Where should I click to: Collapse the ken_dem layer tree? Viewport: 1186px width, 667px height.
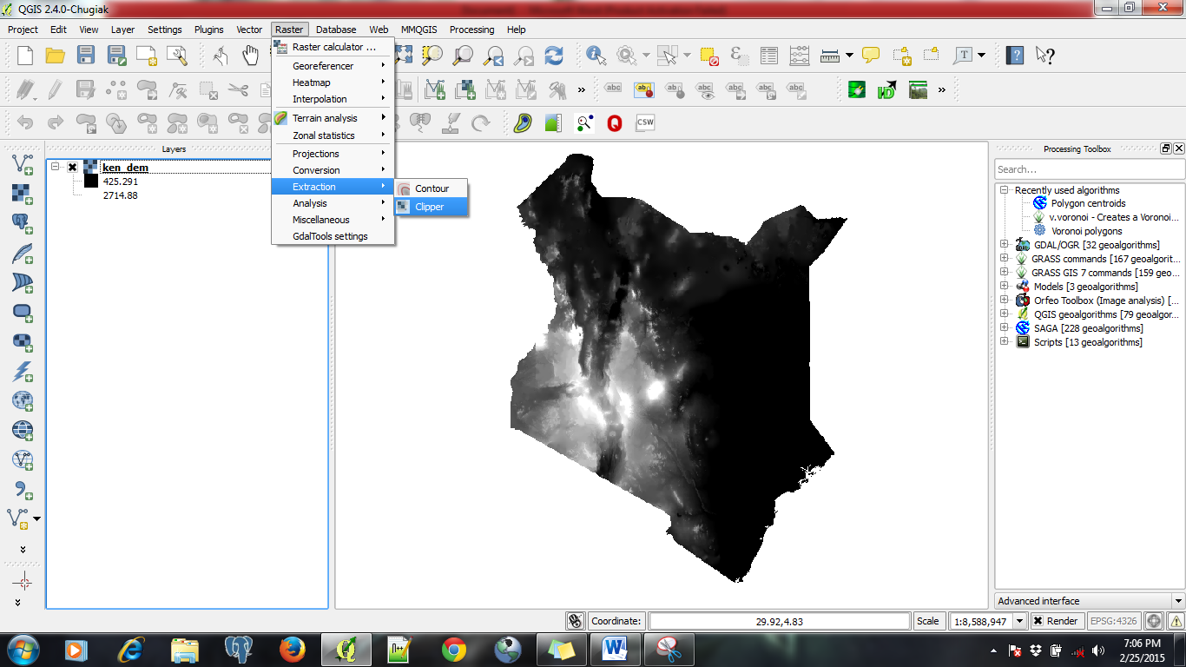click(56, 167)
